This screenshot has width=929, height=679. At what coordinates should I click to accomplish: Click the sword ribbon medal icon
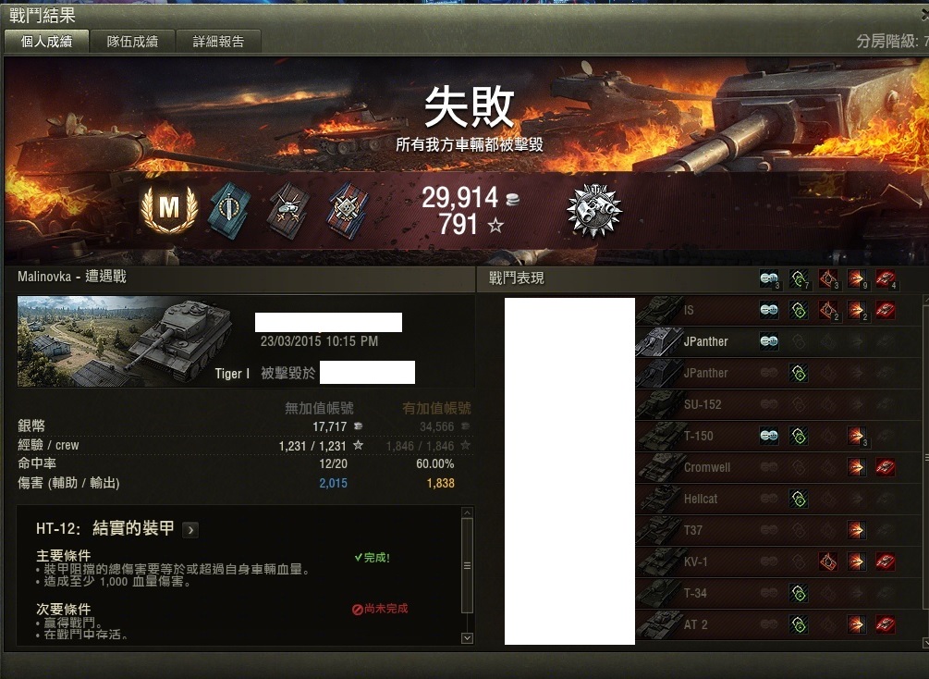tap(229, 211)
